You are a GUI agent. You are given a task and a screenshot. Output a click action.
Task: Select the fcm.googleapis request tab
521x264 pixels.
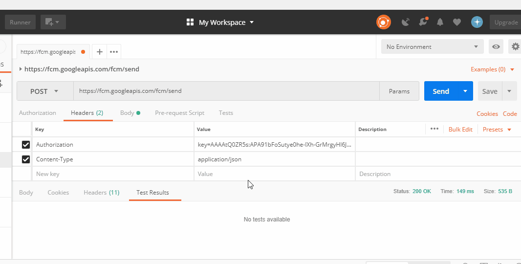tap(53, 52)
